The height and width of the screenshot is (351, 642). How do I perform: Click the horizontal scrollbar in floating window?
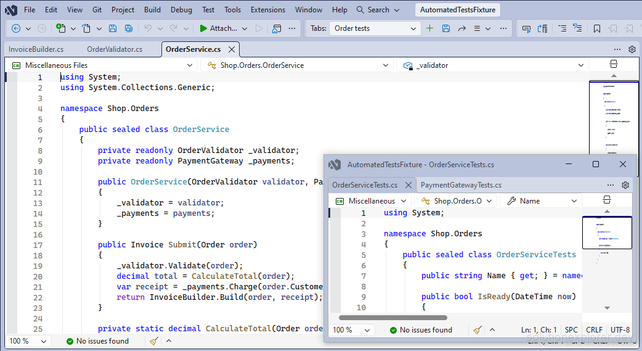pos(393,317)
